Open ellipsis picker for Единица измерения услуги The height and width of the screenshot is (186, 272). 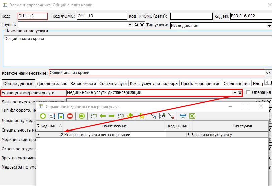[234, 93]
